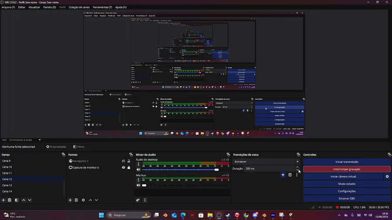Open the Coleção de cenas menu
The image size is (392, 220).
pos(79,7)
